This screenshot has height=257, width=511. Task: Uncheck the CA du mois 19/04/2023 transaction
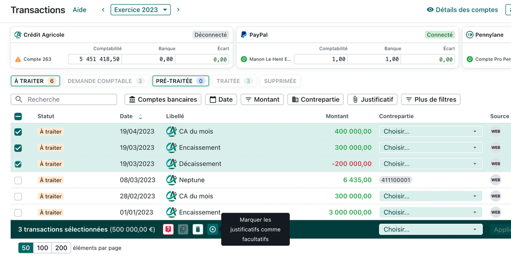click(18, 132)
